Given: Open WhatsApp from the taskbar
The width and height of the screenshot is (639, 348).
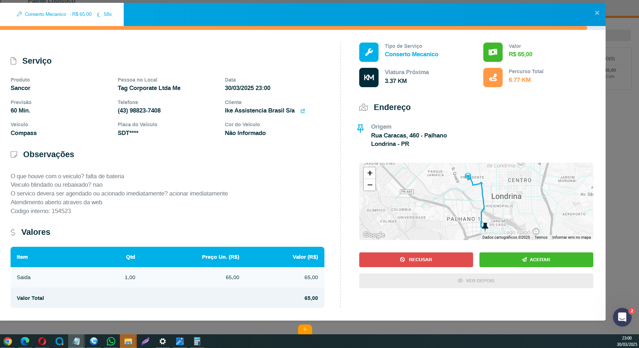Looking at the screenshot, I should (x=111, y=341).
